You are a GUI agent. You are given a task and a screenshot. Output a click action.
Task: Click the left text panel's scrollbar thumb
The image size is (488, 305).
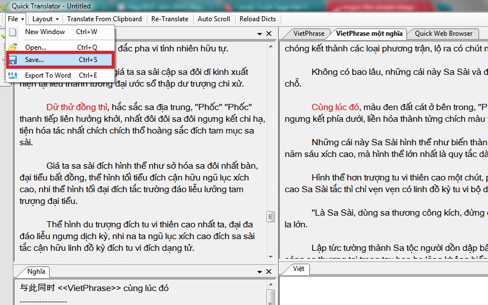click(x=270, y=216)
